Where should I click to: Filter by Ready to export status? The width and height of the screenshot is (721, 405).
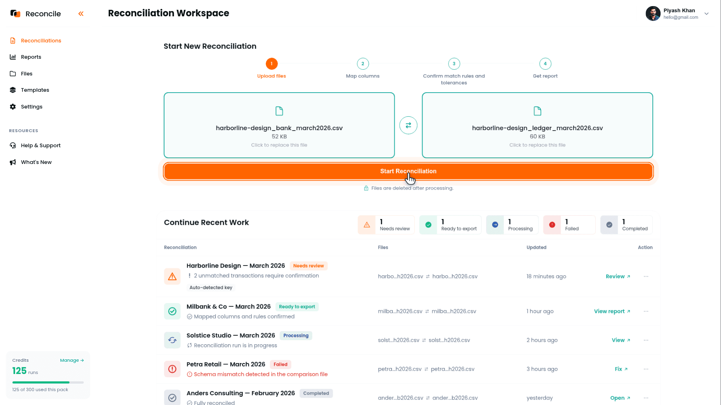(450, 225)
